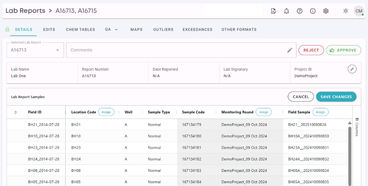Expand the Selected Lab Report dropdown
Image resolution: width=368 pixels, height=186 pixels.
57,50
